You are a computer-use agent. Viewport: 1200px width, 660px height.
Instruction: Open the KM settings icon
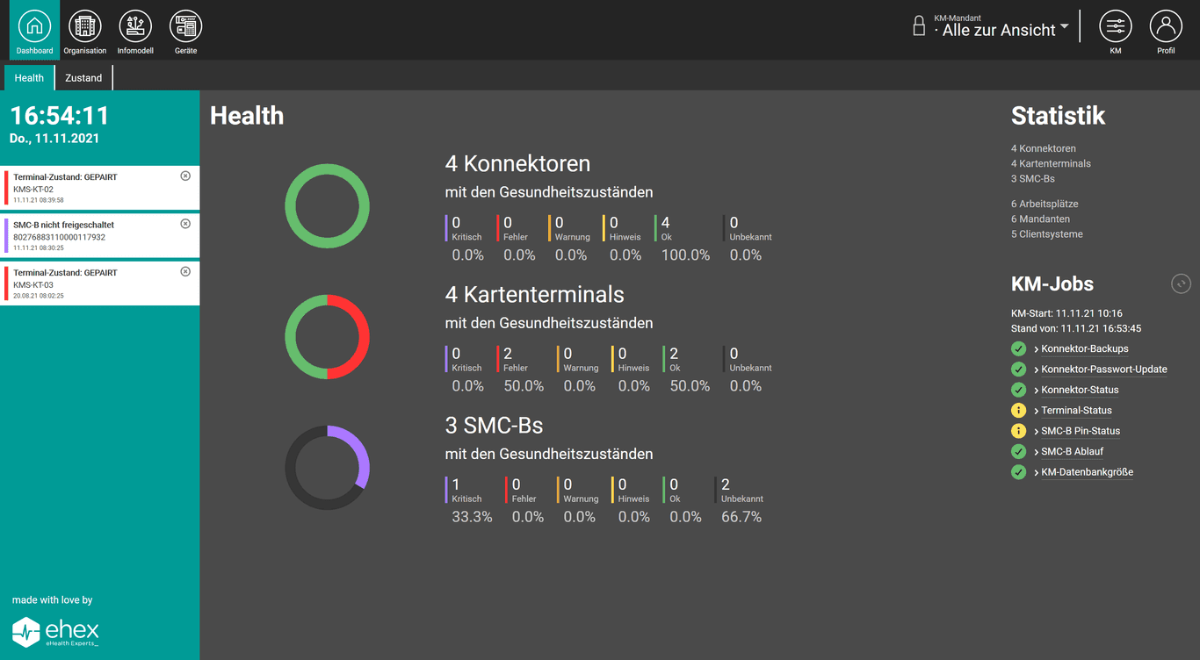pos(1116,26)
